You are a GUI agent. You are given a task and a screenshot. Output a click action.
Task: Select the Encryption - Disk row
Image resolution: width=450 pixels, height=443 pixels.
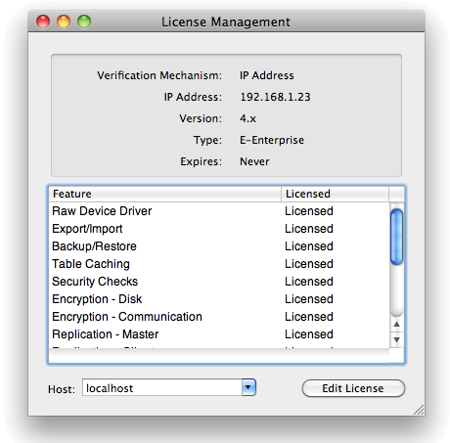point(219,299)
